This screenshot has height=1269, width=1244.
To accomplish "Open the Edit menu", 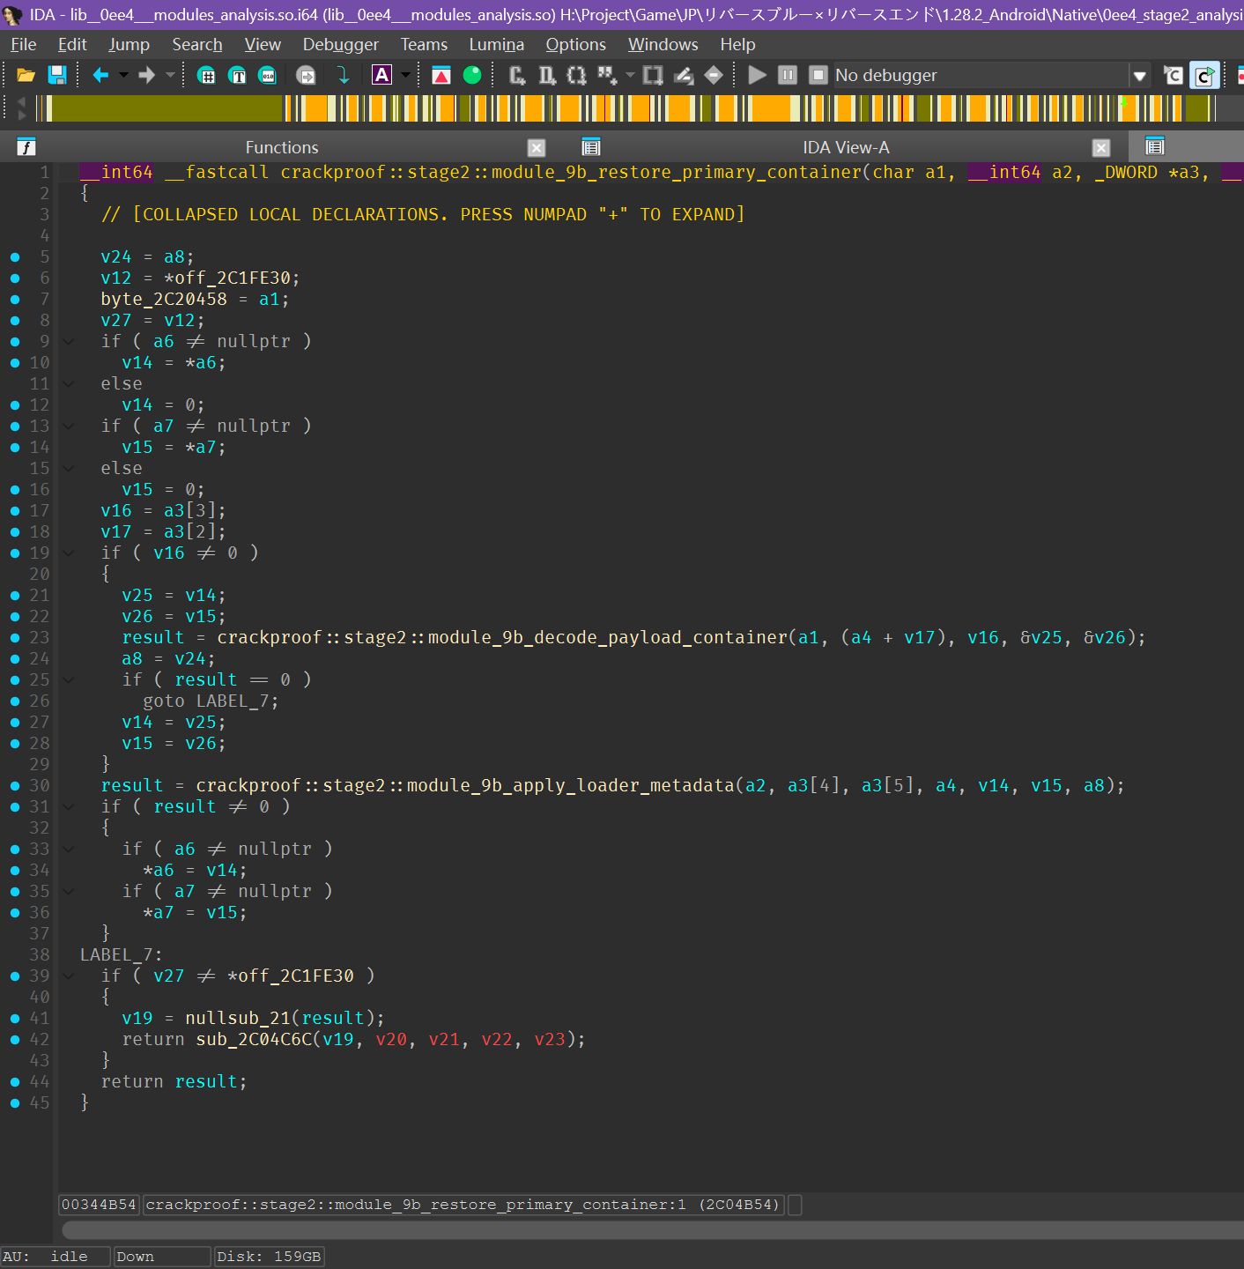I will tap(72, 44).
